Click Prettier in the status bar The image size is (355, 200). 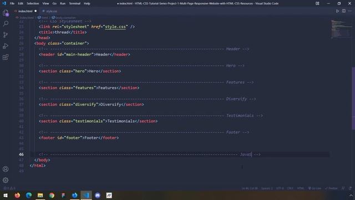click(x=331, y=188)
